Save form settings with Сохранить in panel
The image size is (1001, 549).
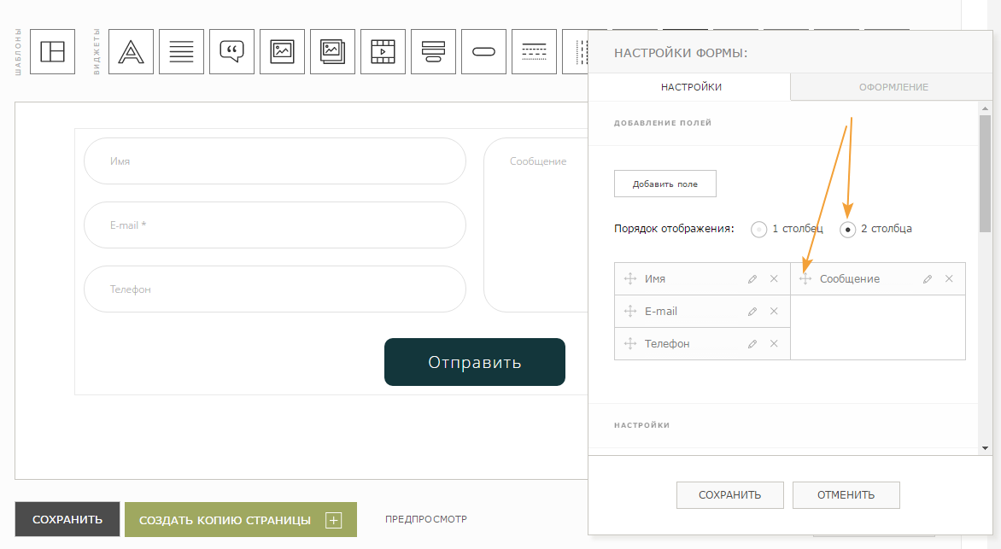(x=729, y=495)
